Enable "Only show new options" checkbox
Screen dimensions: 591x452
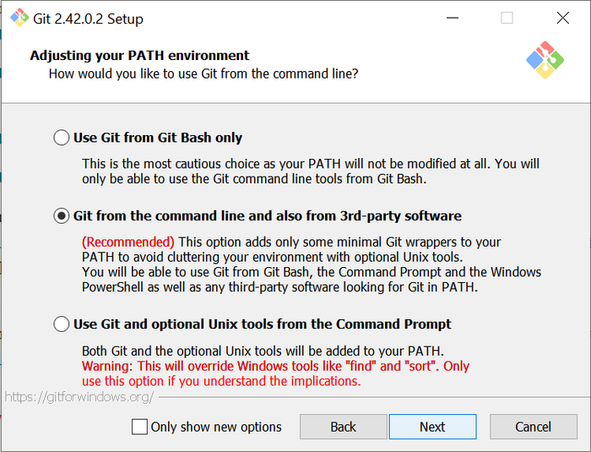(140, 427)
